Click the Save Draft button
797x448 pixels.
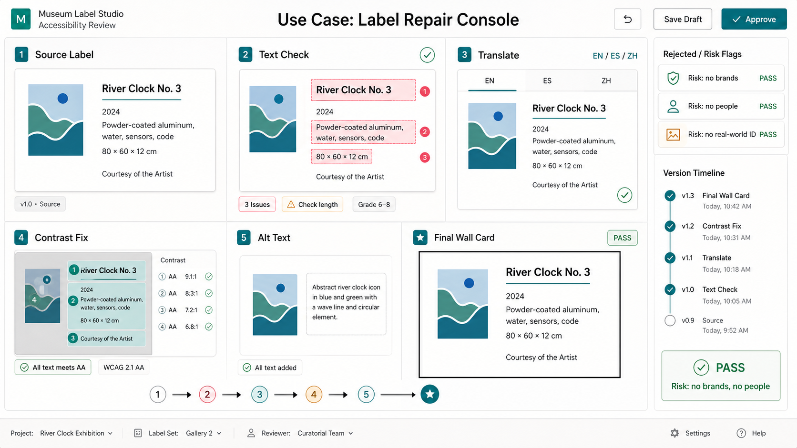tap(683, 19)
